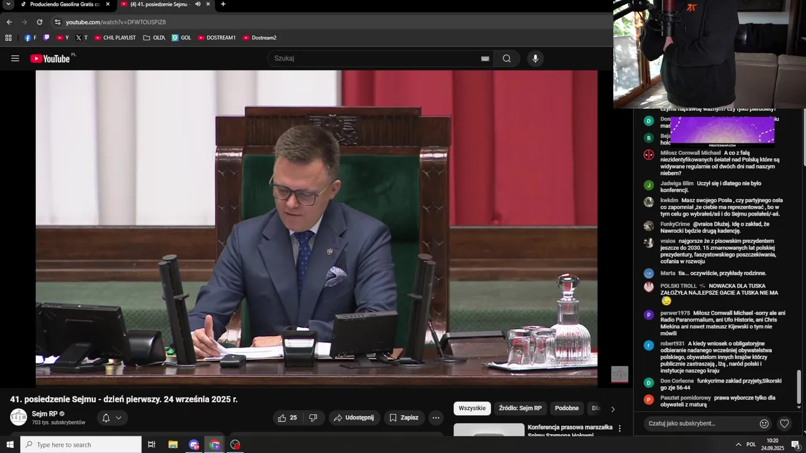806x453 pixels.
Task: Open the on-screen keyboard in search box
Action: click(485, 59)
